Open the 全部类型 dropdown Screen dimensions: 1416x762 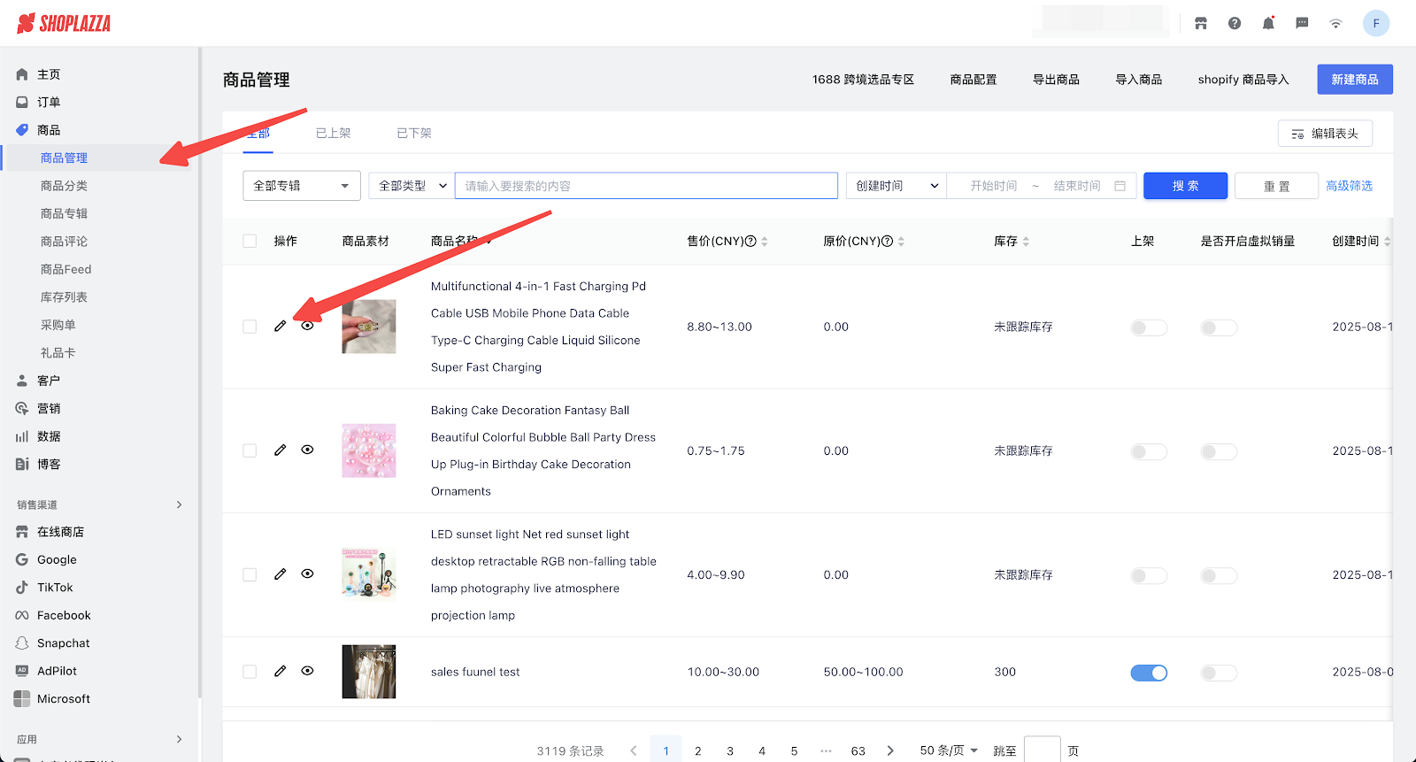pyautogui.click(x=412, y=186)
